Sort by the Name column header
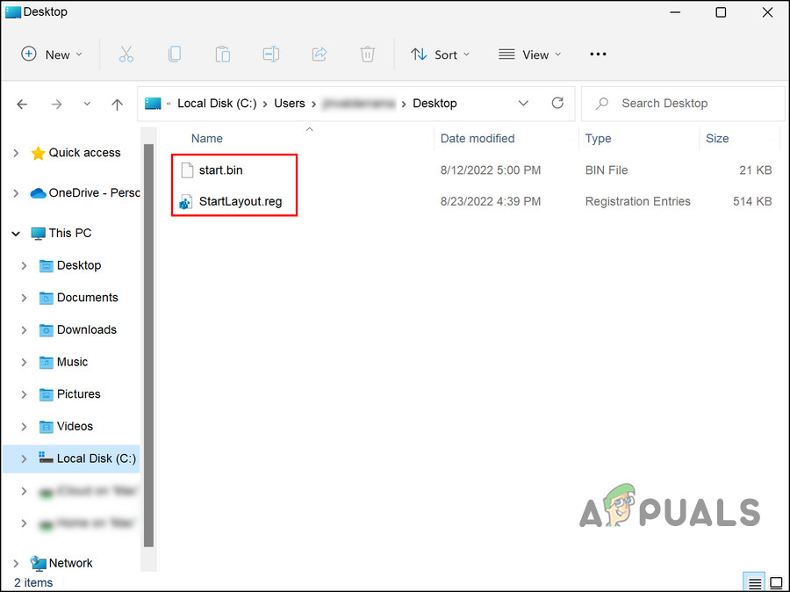The height and width of the screenshot is (592, 790). click(206, 139)
